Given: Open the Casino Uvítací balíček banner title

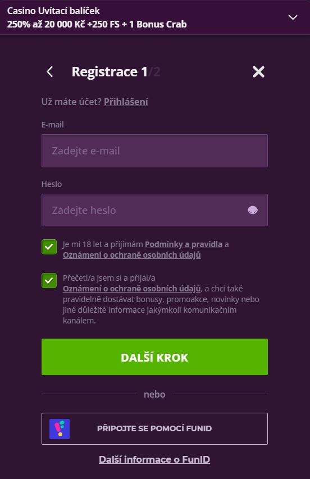Looking at the screenshot, I should pyautogui.click(x=53, y=11).
